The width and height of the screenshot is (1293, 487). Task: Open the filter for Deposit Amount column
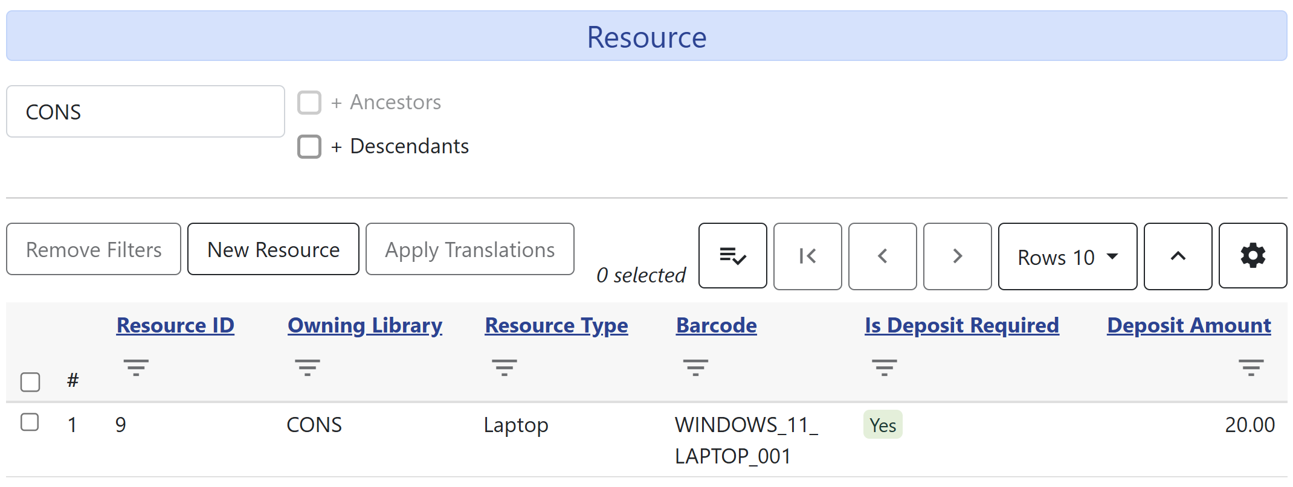point(1251,367)
